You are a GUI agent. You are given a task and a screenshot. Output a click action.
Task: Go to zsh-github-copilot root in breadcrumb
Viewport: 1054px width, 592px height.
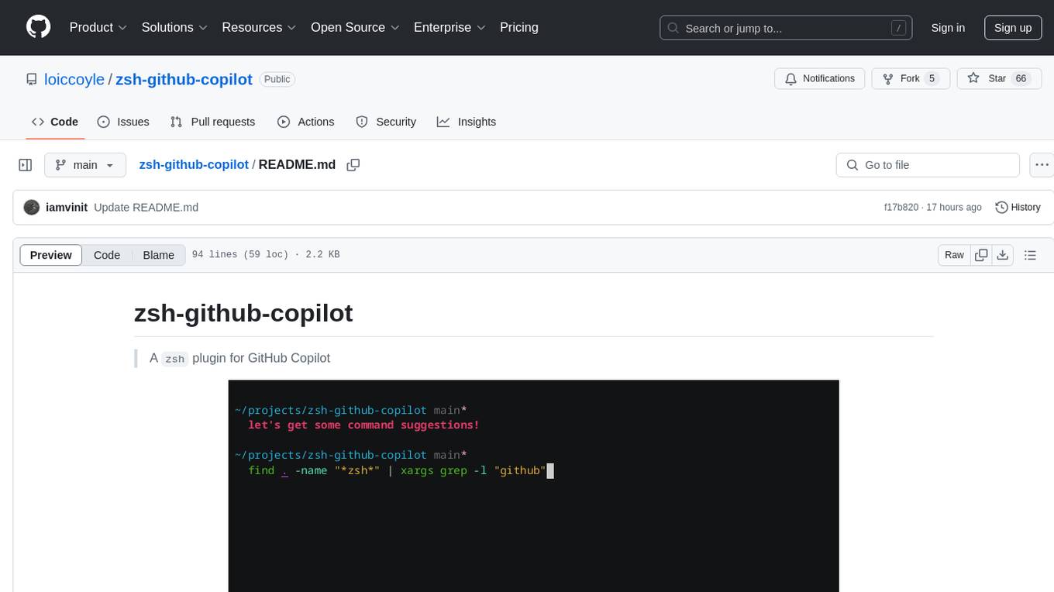coord(194,164)
